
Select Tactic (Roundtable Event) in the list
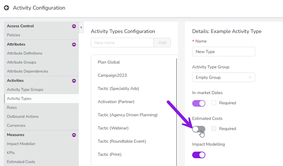[x=122, y=141]
